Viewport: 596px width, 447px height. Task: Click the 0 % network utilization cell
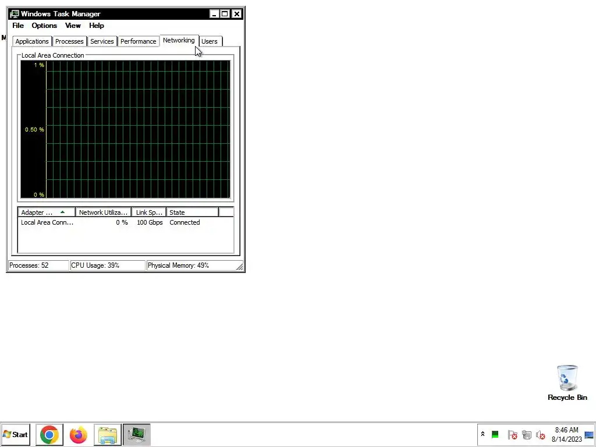click(122, 222)
